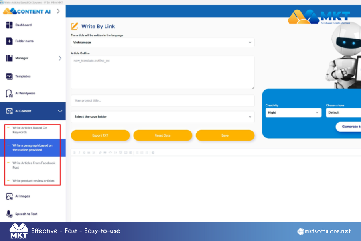Collapse the AI Content section chevron
This screenshot has width=361, height=241.
60,111
